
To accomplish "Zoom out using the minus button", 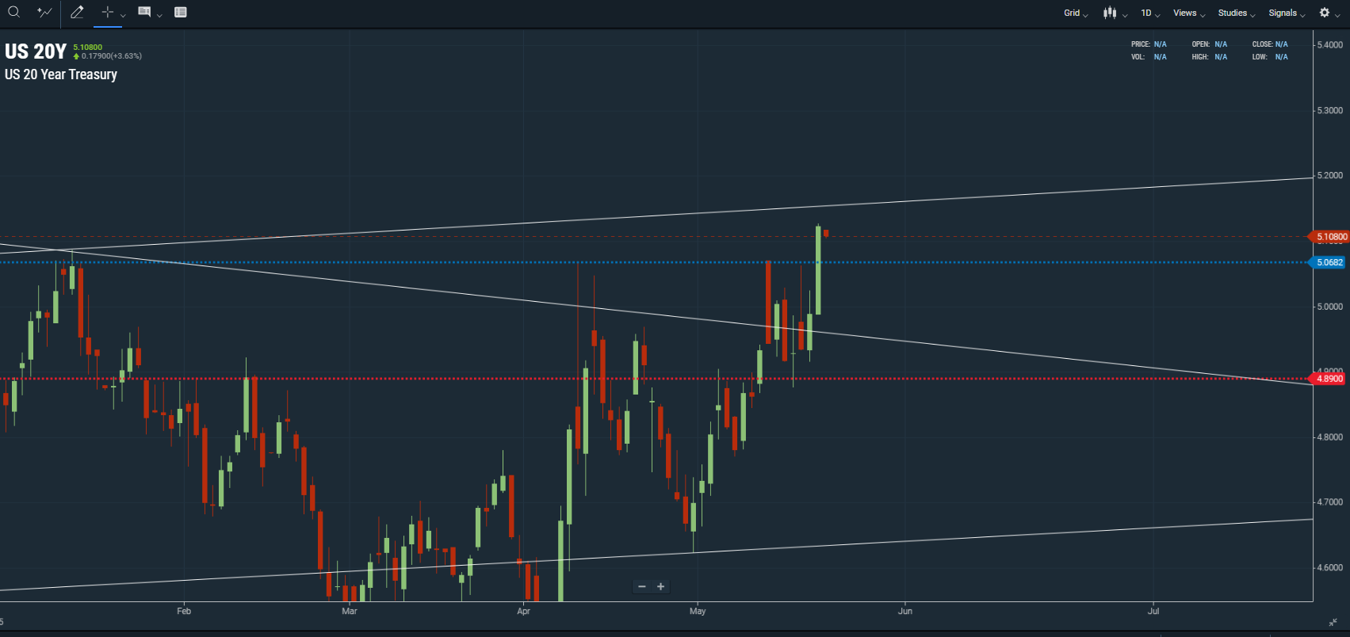I will [642, 586].
